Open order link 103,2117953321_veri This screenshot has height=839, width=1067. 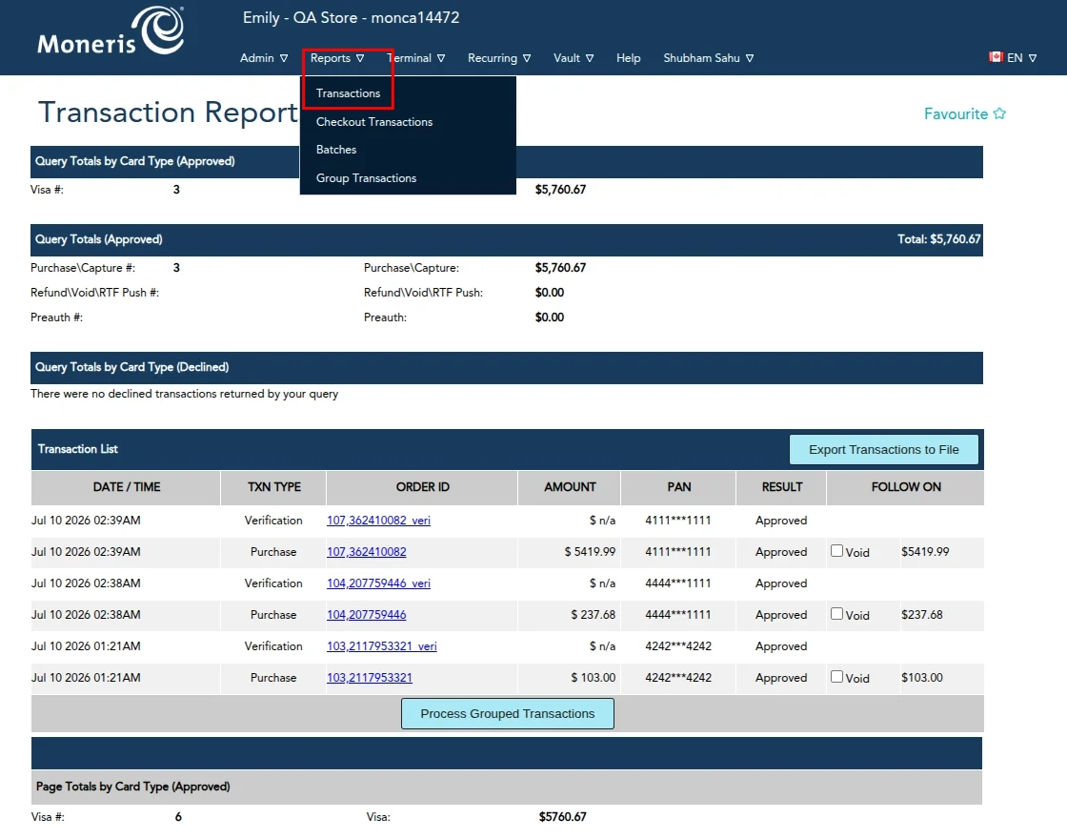pyautogui.click(x=382, y=646)
